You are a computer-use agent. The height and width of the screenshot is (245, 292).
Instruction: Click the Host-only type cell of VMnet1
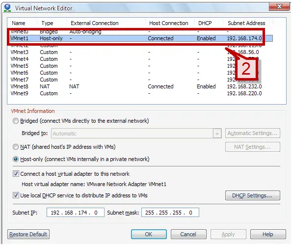click(51, 38)
